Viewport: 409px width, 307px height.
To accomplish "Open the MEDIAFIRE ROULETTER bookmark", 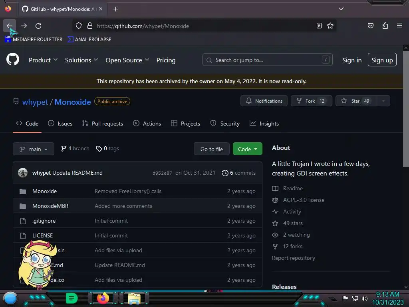I will click(x=34, y=40).
